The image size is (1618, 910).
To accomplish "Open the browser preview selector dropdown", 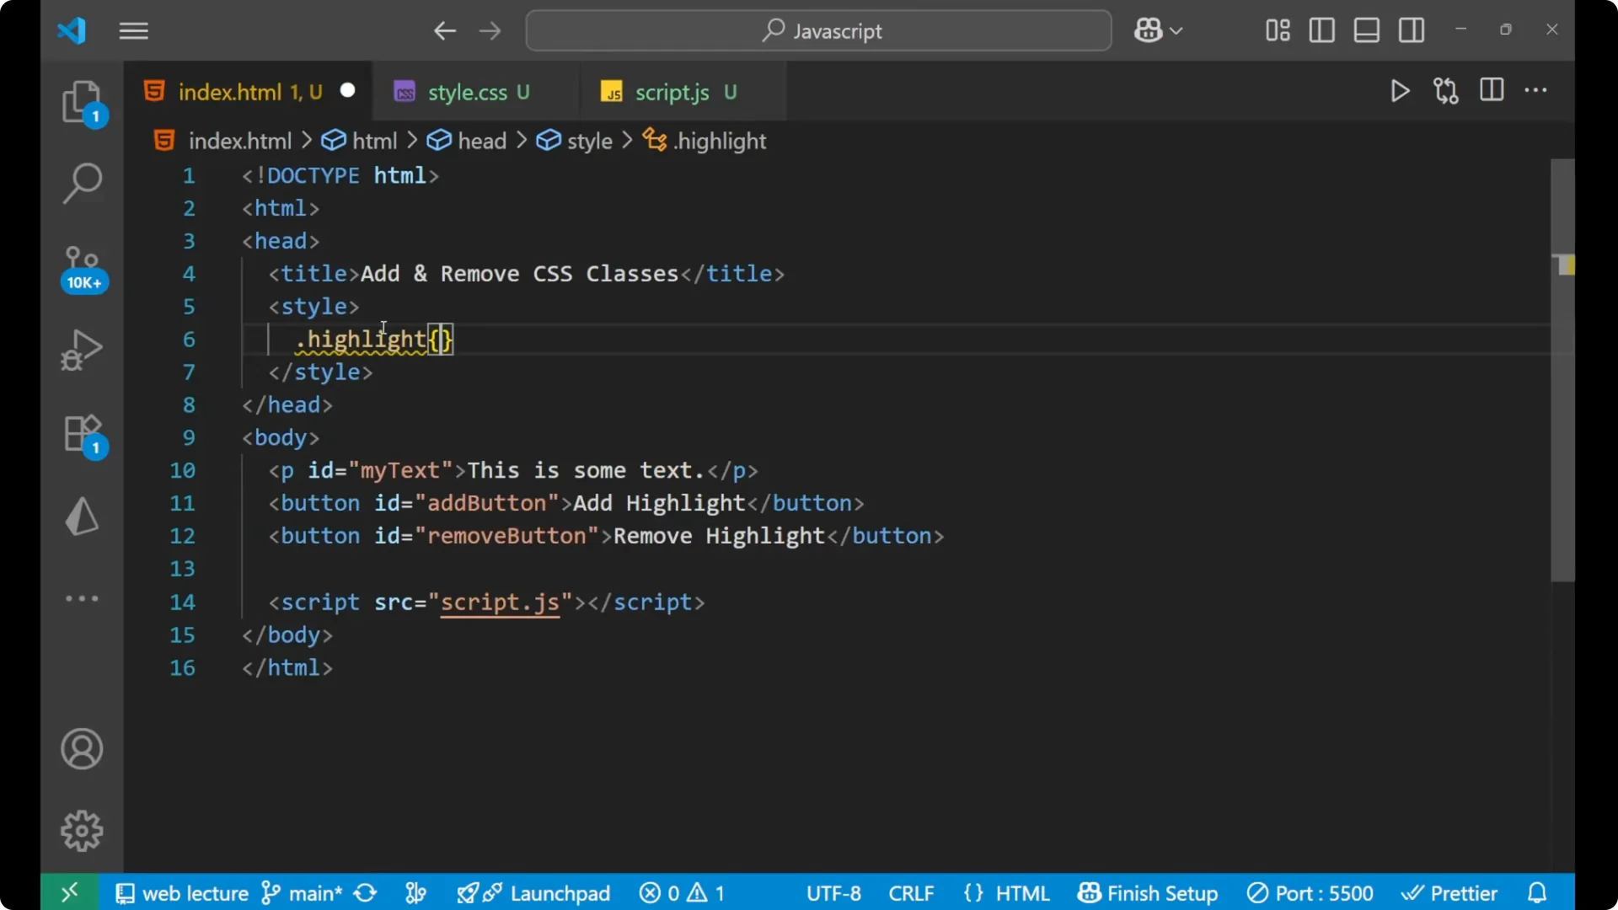I will [x=1158, y=30].
